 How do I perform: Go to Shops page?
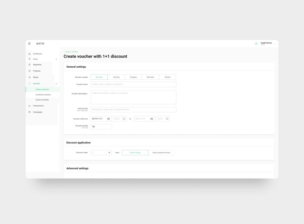[35, 77]
